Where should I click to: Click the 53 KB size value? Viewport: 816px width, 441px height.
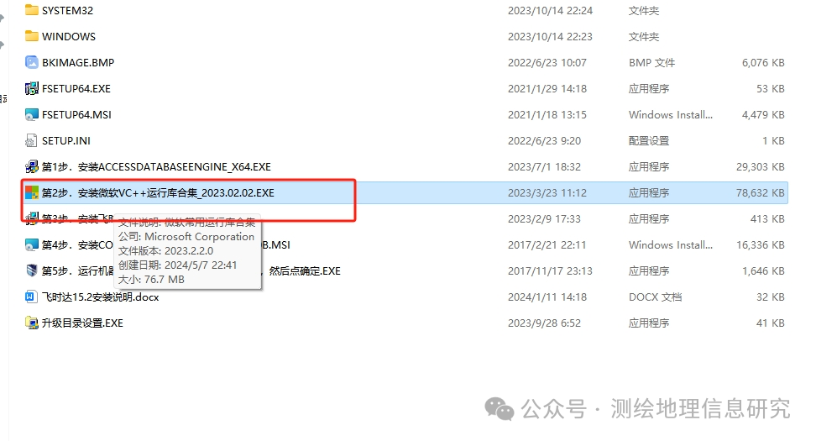pos(770,88)
